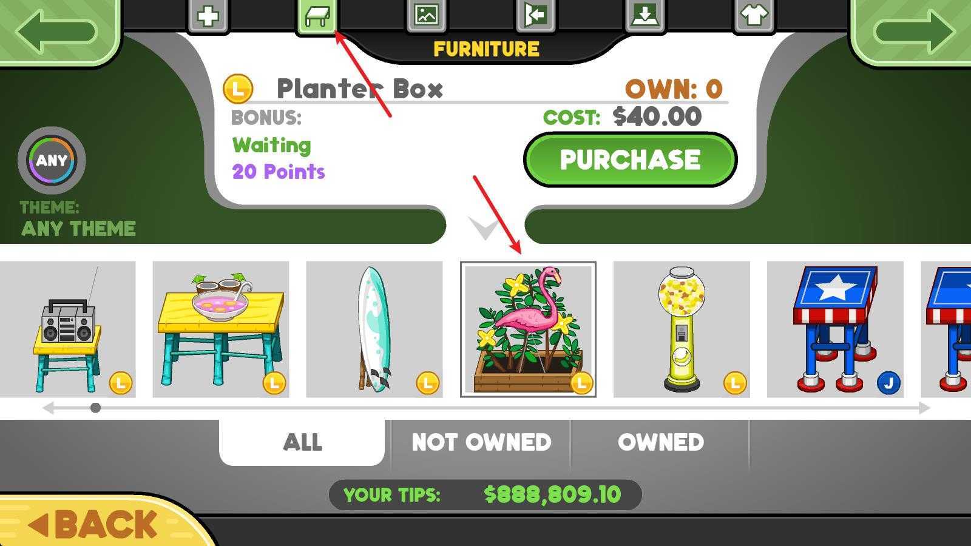Open the clothing shirt category icon

[x=754, y=15]
